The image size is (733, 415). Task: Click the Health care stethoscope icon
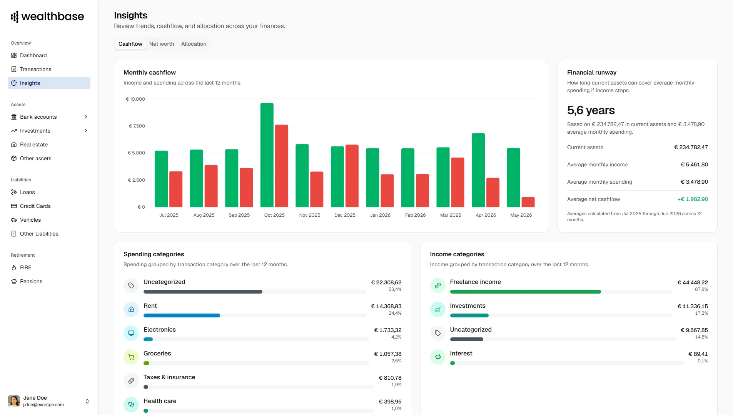click(x=131, y=405)
